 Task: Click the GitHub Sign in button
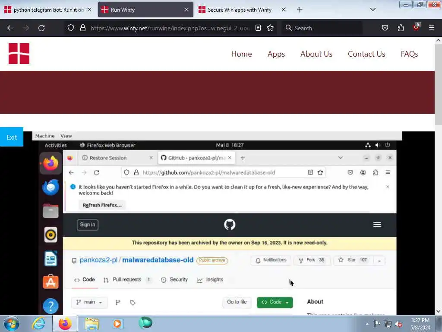pos(87,225)
